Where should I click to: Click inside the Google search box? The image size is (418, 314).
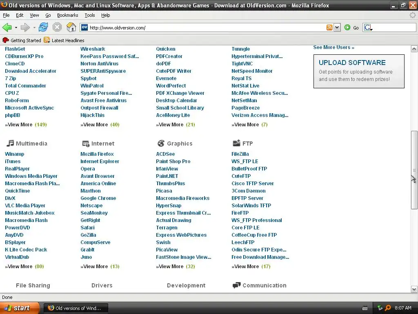(x=394, y=27)
